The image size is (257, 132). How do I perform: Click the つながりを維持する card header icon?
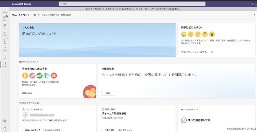(x=23, y=109)
